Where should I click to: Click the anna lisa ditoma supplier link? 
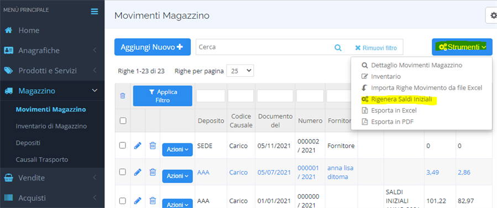[x=341, y=172]
